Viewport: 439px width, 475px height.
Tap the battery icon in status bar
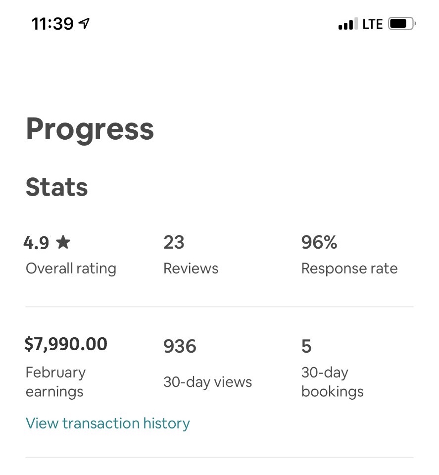(x=402, y=24)
